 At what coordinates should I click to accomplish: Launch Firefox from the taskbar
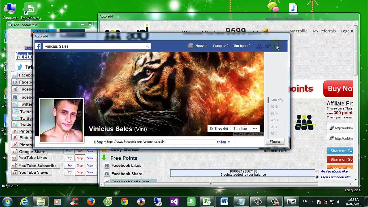91,202
